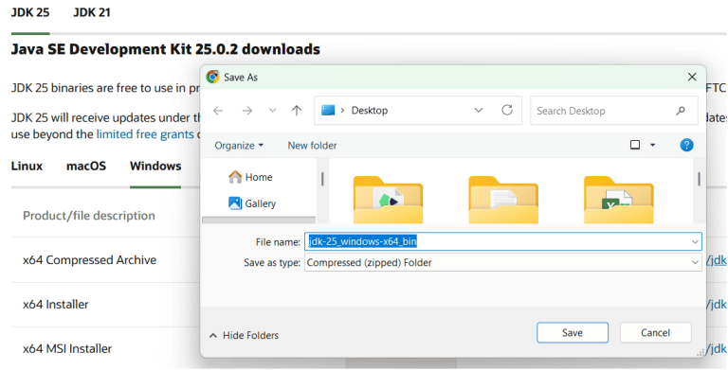Create a New folder
Image resolution: width=728 pixels, height=370 pixels.
coord(312,146)
